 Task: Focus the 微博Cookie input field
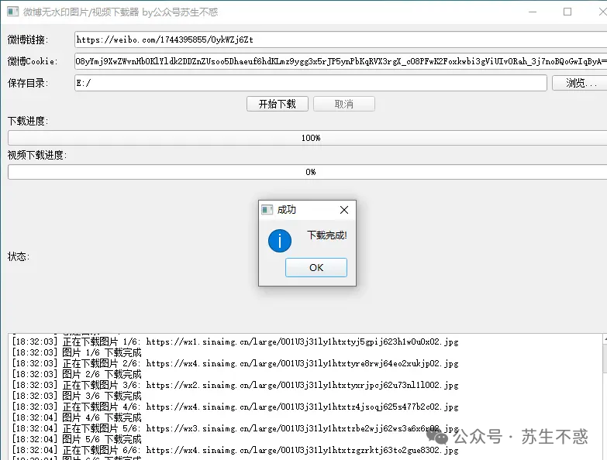point(340,61)
